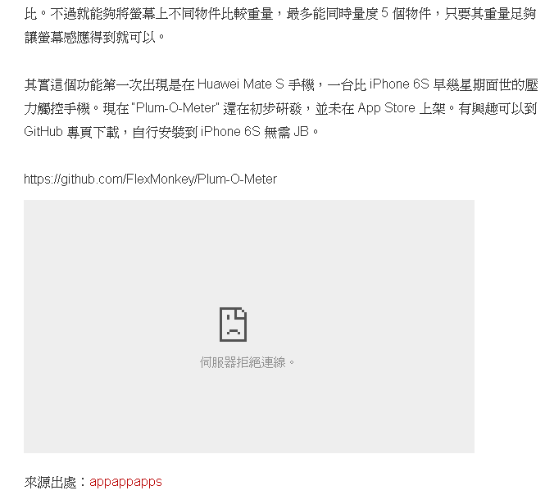This screenshot has width=545, height=495.
Task: Click the github.com/FlexMonkey/Plum-O-Meter URL
Action: click(x=150, y=179)
